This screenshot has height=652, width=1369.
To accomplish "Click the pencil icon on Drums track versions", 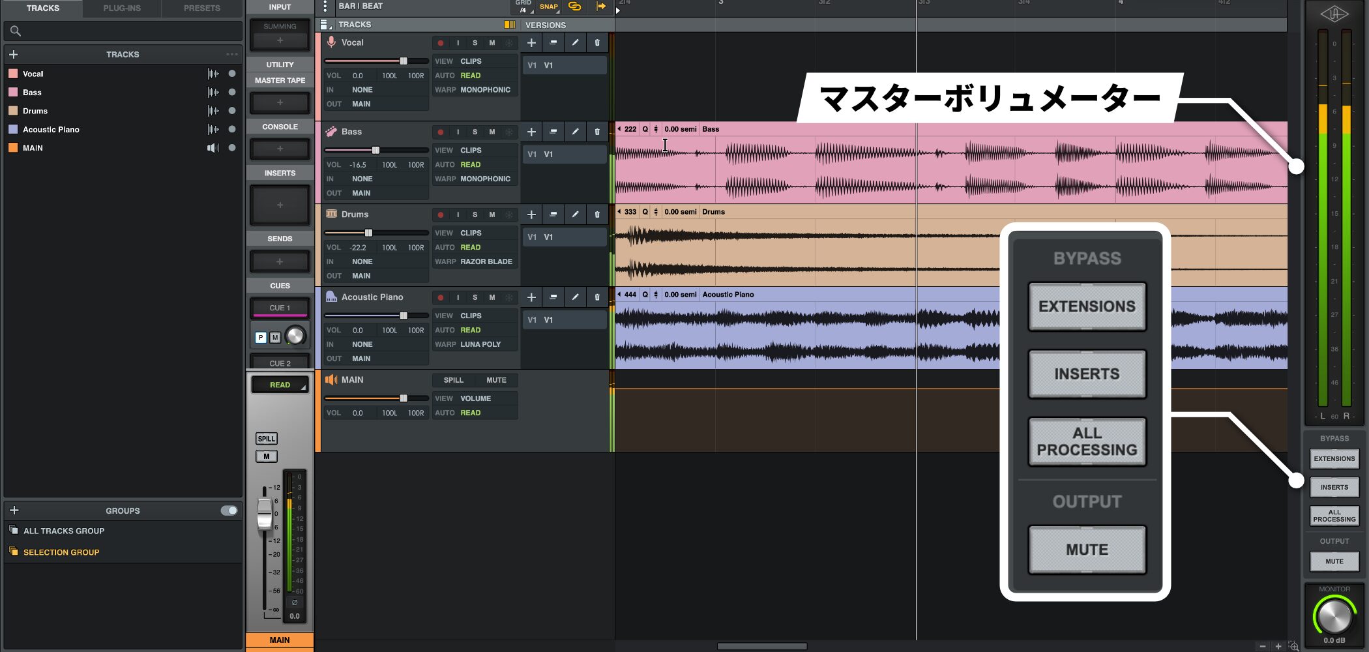I will coord(575,215).
